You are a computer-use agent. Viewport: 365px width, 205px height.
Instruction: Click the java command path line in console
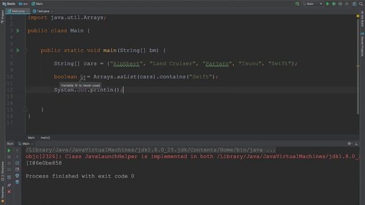click(151, 150)
